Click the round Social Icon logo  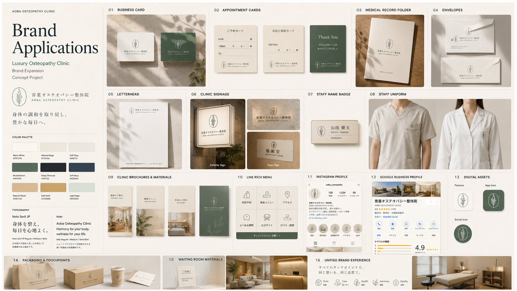click(463, 233)
